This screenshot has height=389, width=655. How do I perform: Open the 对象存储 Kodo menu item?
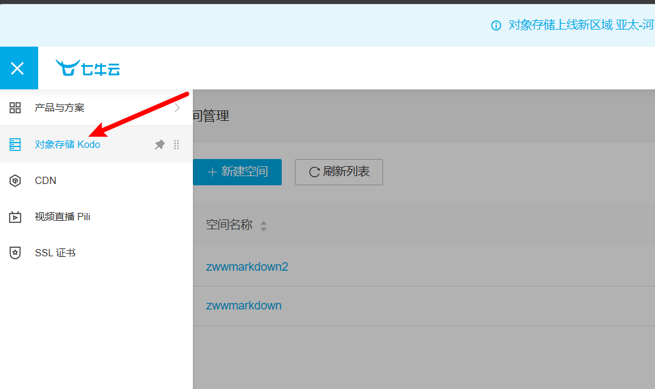[67, 145]
